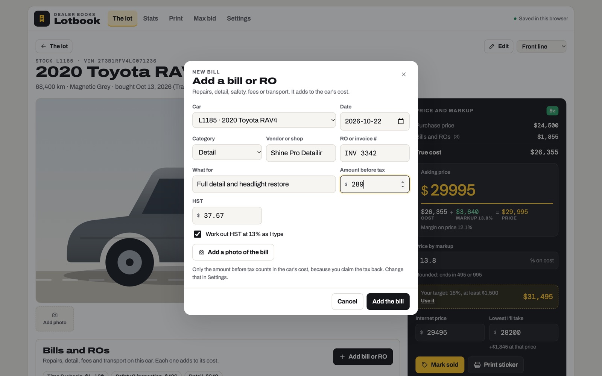Image resolution: width=602 pixels, height=376 pixels.
Task: Click the Add bill or RO button
Action: 363,356
